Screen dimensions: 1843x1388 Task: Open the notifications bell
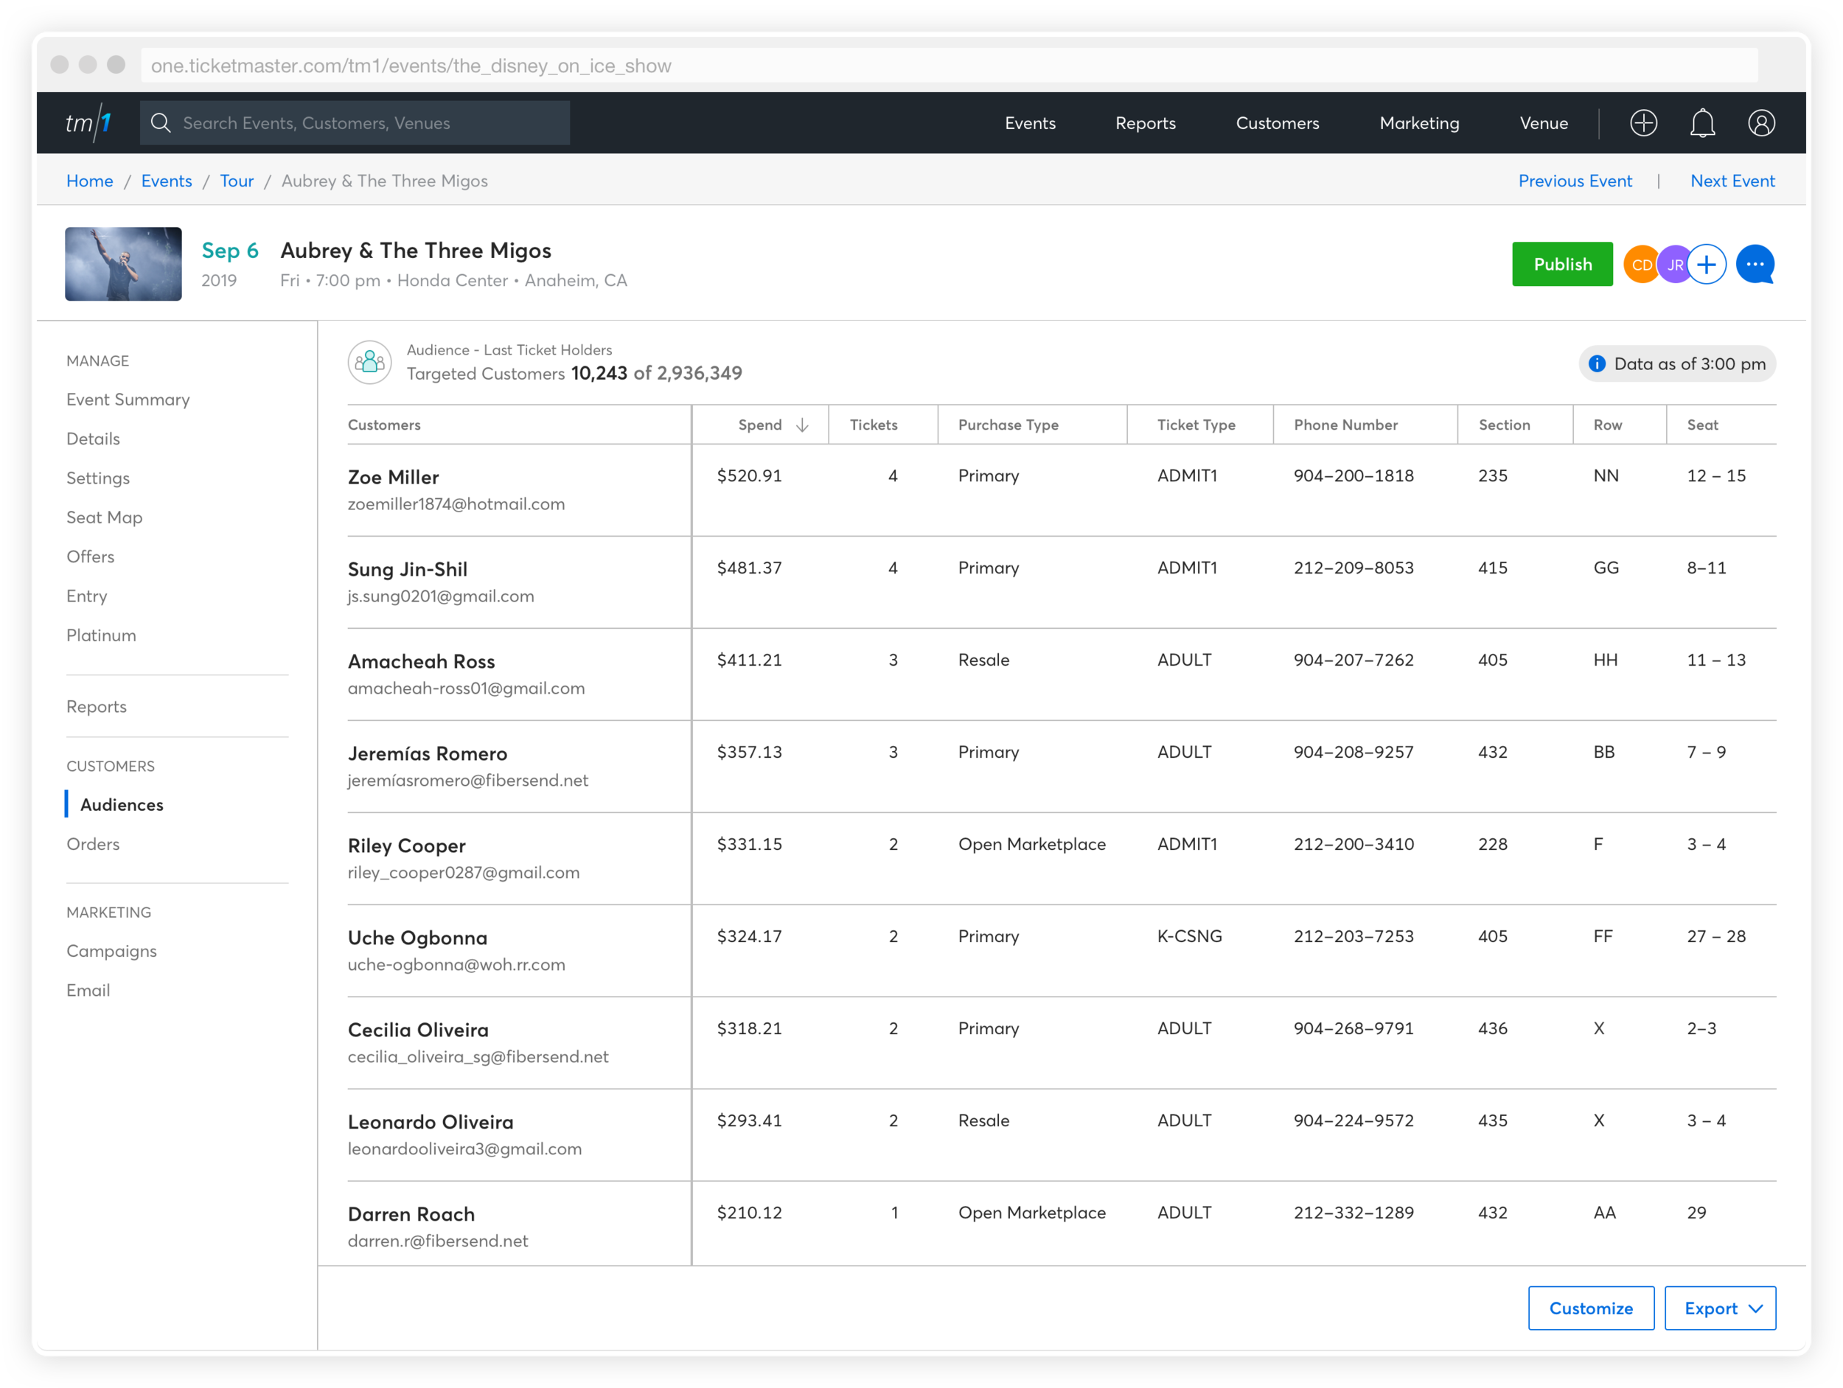(1702, 123)
